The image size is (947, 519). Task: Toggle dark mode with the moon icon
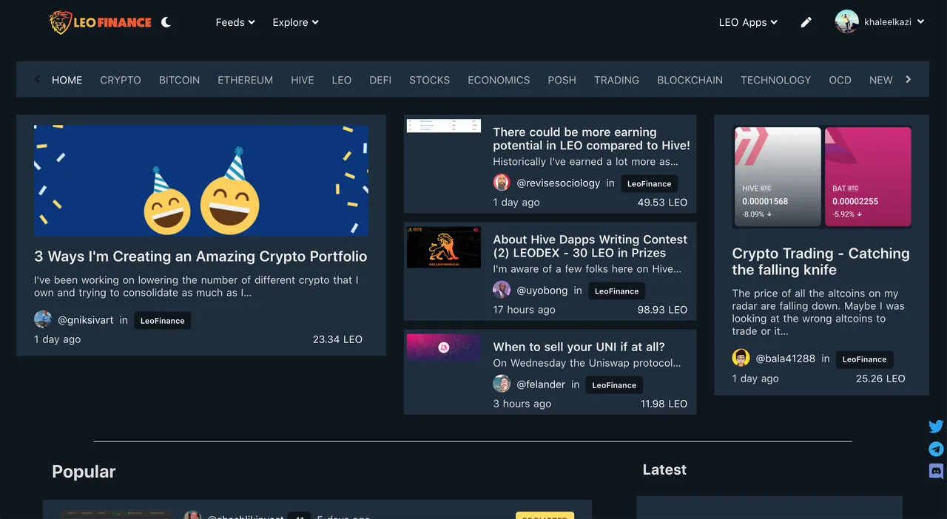pyautogui.click(x=166, y=22)
